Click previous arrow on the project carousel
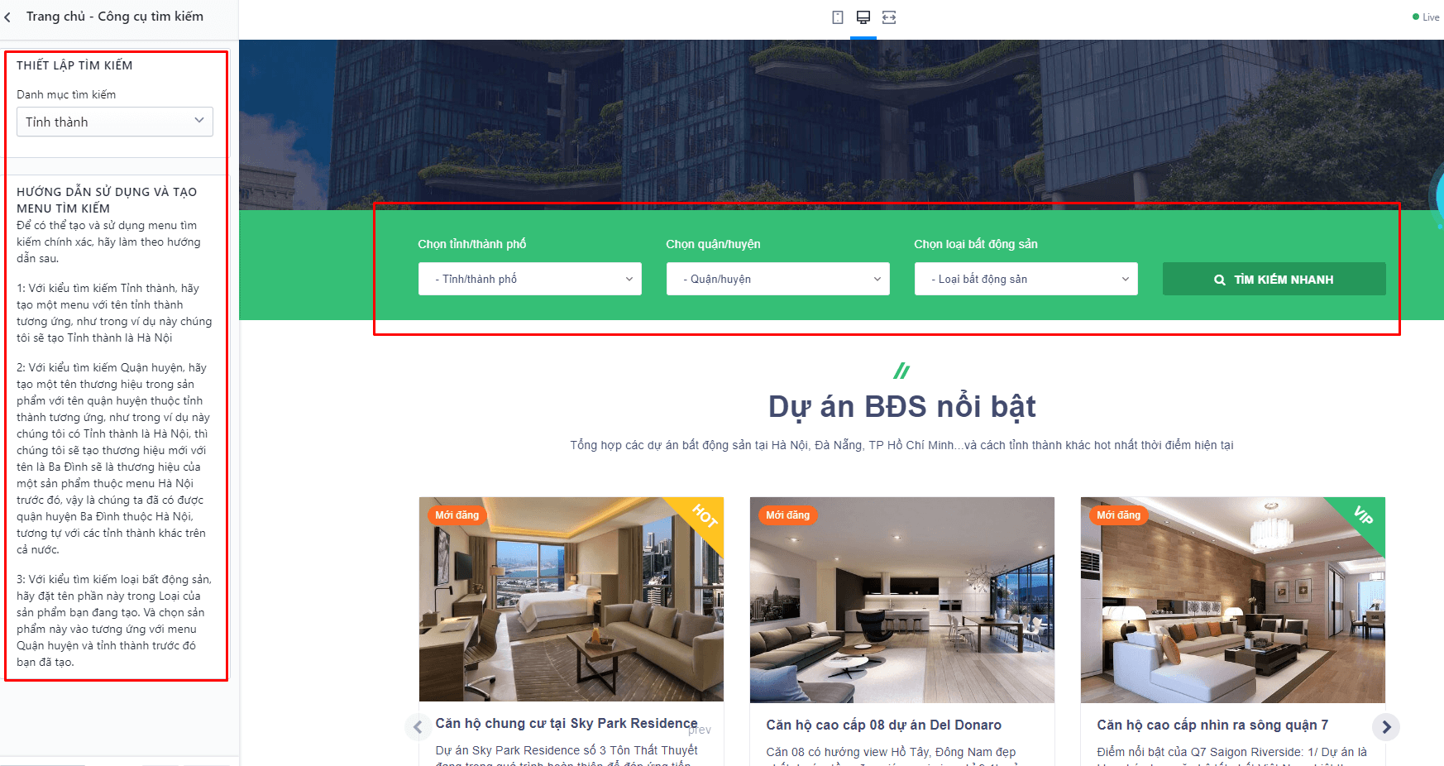This screenshot has width=1444, height=766. point(418,727)
